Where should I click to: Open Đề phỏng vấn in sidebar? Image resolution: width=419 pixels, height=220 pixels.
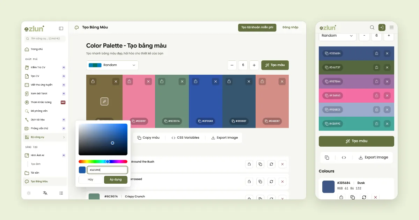tap(44, 111)
